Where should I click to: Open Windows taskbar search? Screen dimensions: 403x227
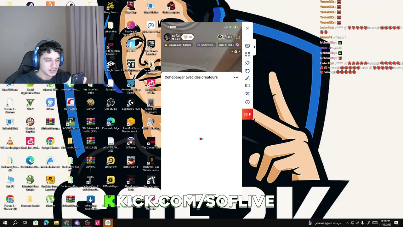(x=15, y=223)
